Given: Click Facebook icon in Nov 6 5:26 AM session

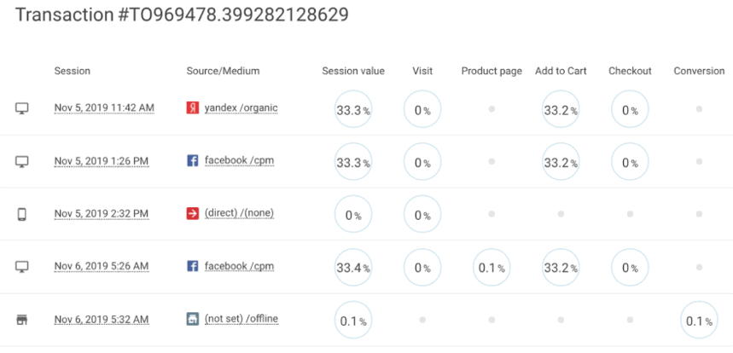Looking at the screenshot, I should pos(193,266).
